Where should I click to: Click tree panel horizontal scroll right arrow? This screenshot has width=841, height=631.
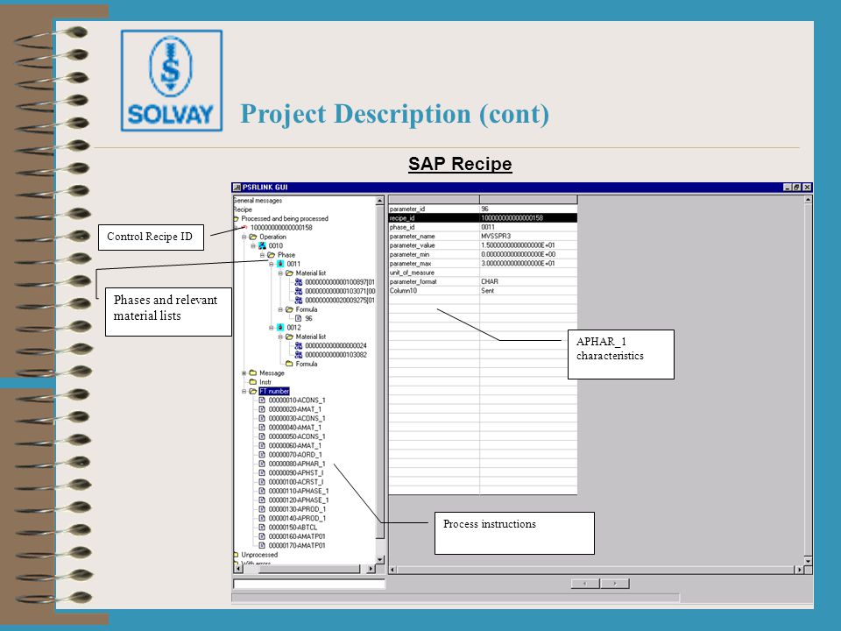[371, 569]
